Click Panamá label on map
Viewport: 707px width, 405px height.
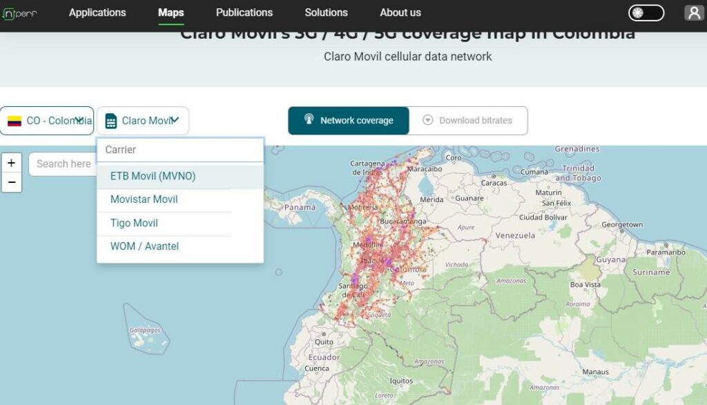pyautogui.click(x=300, y=207)
